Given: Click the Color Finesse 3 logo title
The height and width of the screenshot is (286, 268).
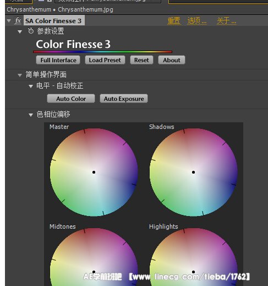Looking at the screenshot, I should (x=73, y=44).
